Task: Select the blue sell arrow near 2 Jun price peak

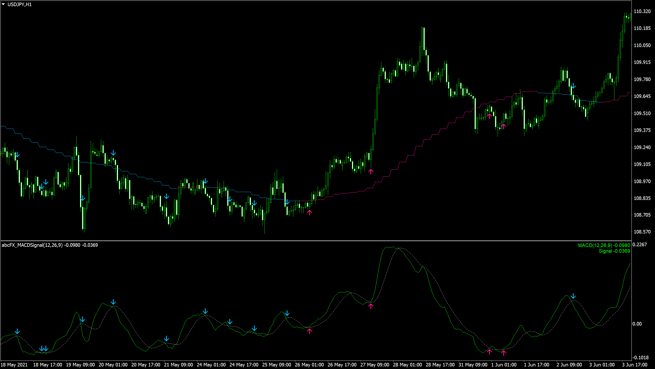Action: coord(573,86)
